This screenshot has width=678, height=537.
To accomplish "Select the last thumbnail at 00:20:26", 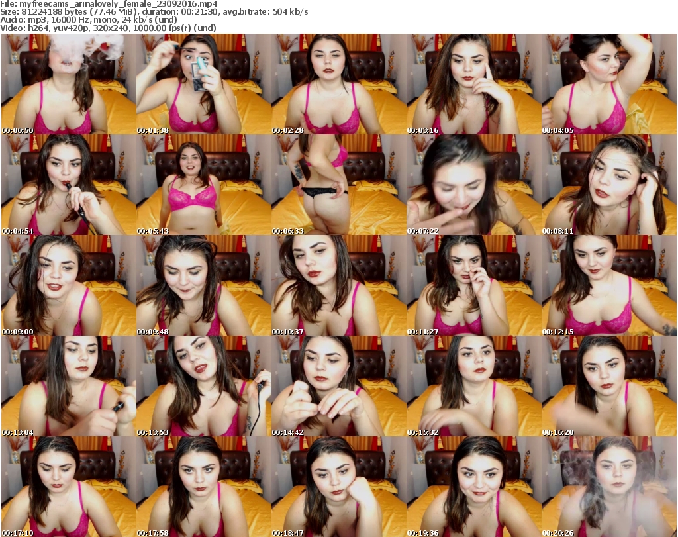I will click(609, 487).
